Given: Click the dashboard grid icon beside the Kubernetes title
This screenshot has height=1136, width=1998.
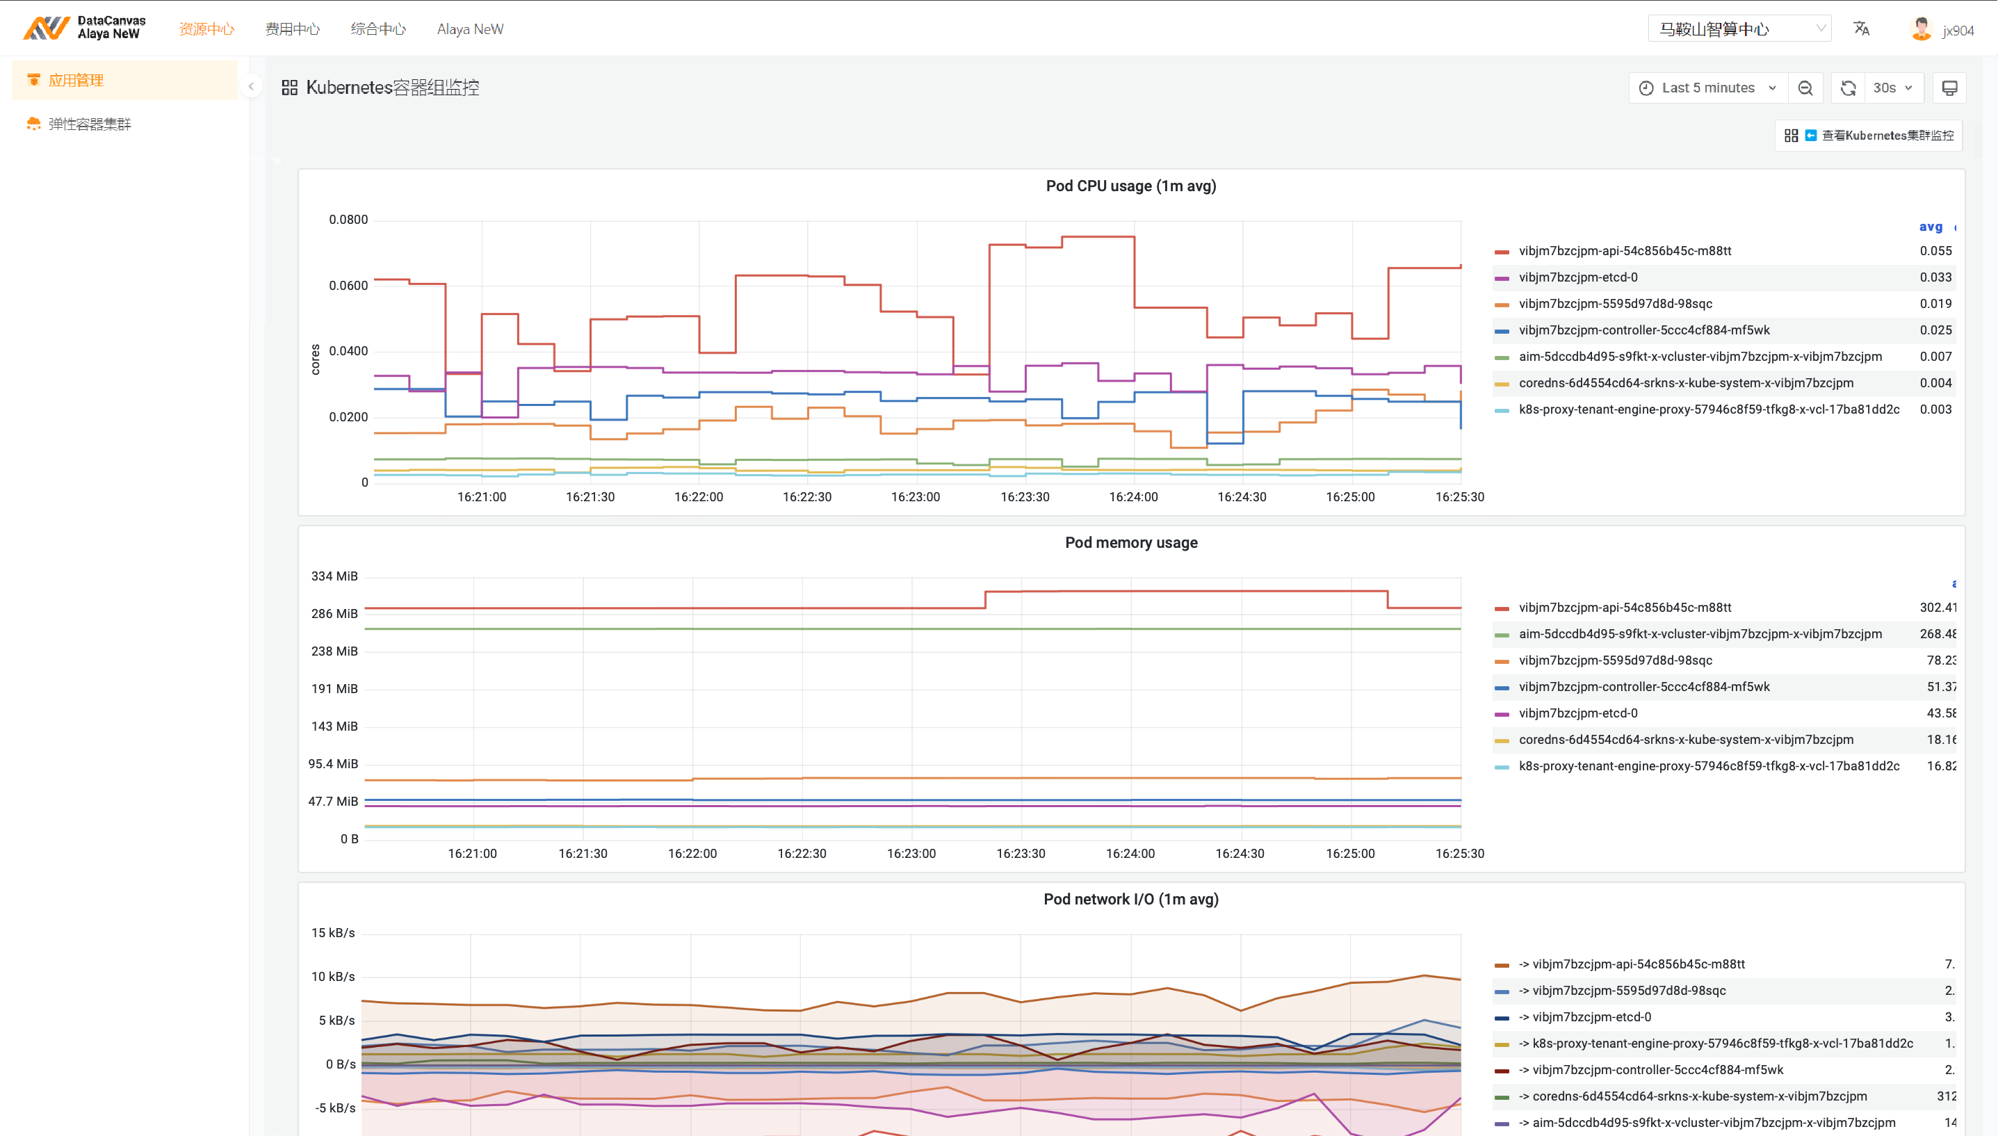Looking at the screenshot, I should 289,88.
